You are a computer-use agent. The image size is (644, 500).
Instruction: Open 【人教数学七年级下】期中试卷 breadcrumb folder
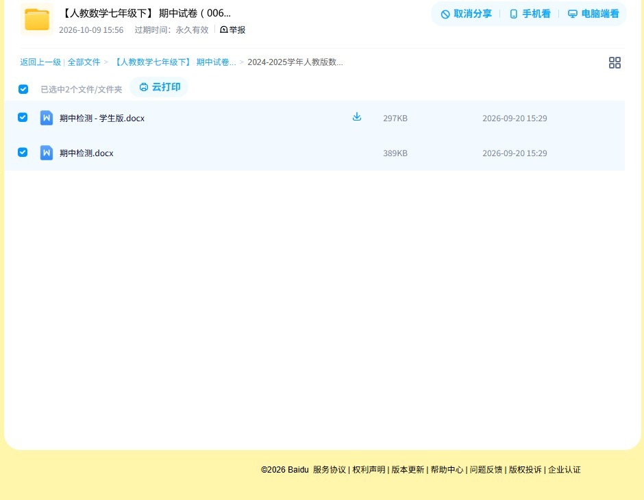(x=175, y=62)
